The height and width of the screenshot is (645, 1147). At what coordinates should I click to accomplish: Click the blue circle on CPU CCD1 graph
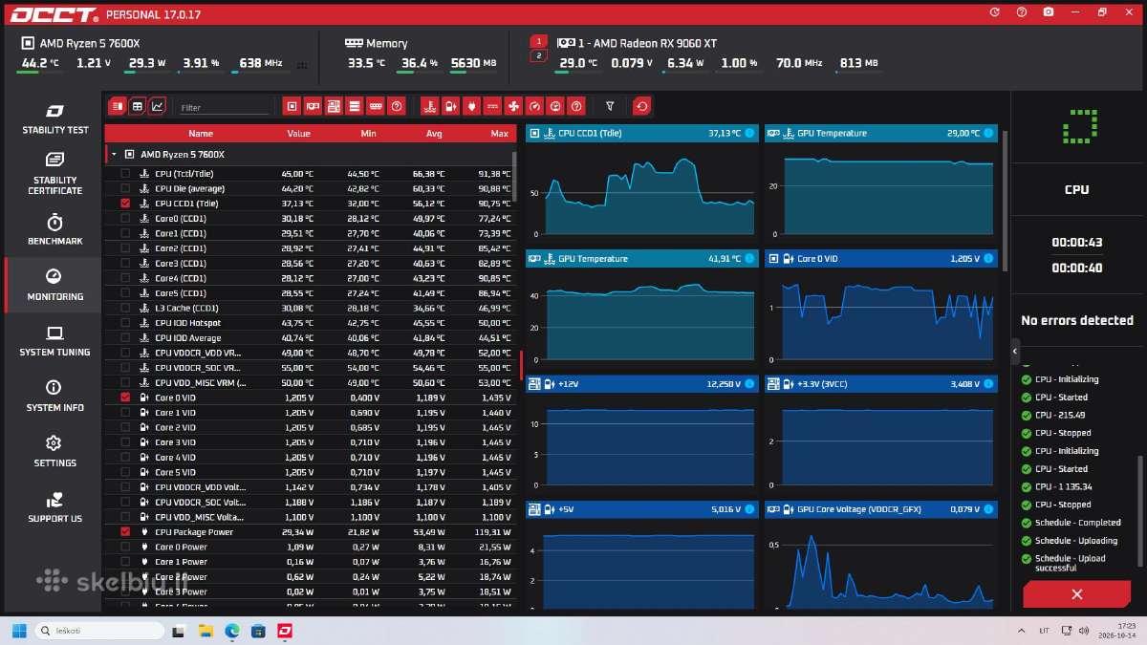[x=749, y=133]
